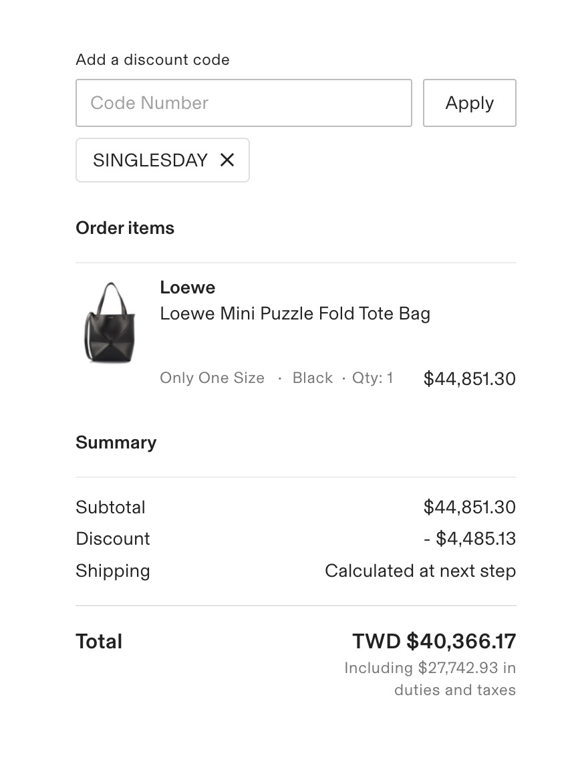Screen dimensions: 576x778
Task: Click the TWD $40,366.17 total amount
Action: pos(434,642)
